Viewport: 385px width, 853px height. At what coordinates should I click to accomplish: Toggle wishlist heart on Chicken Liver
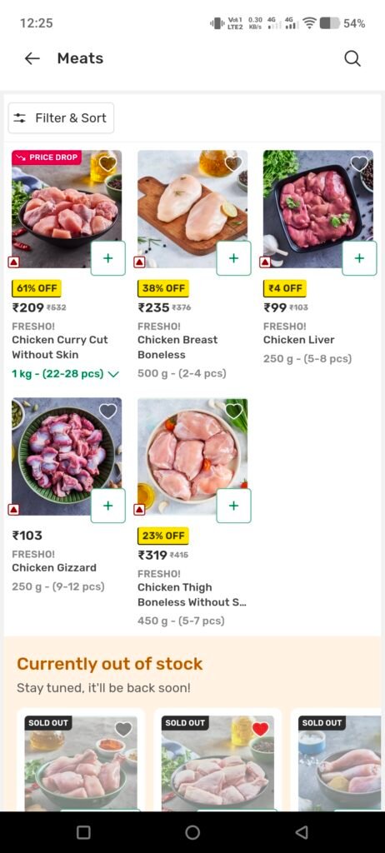coord(359,163)
